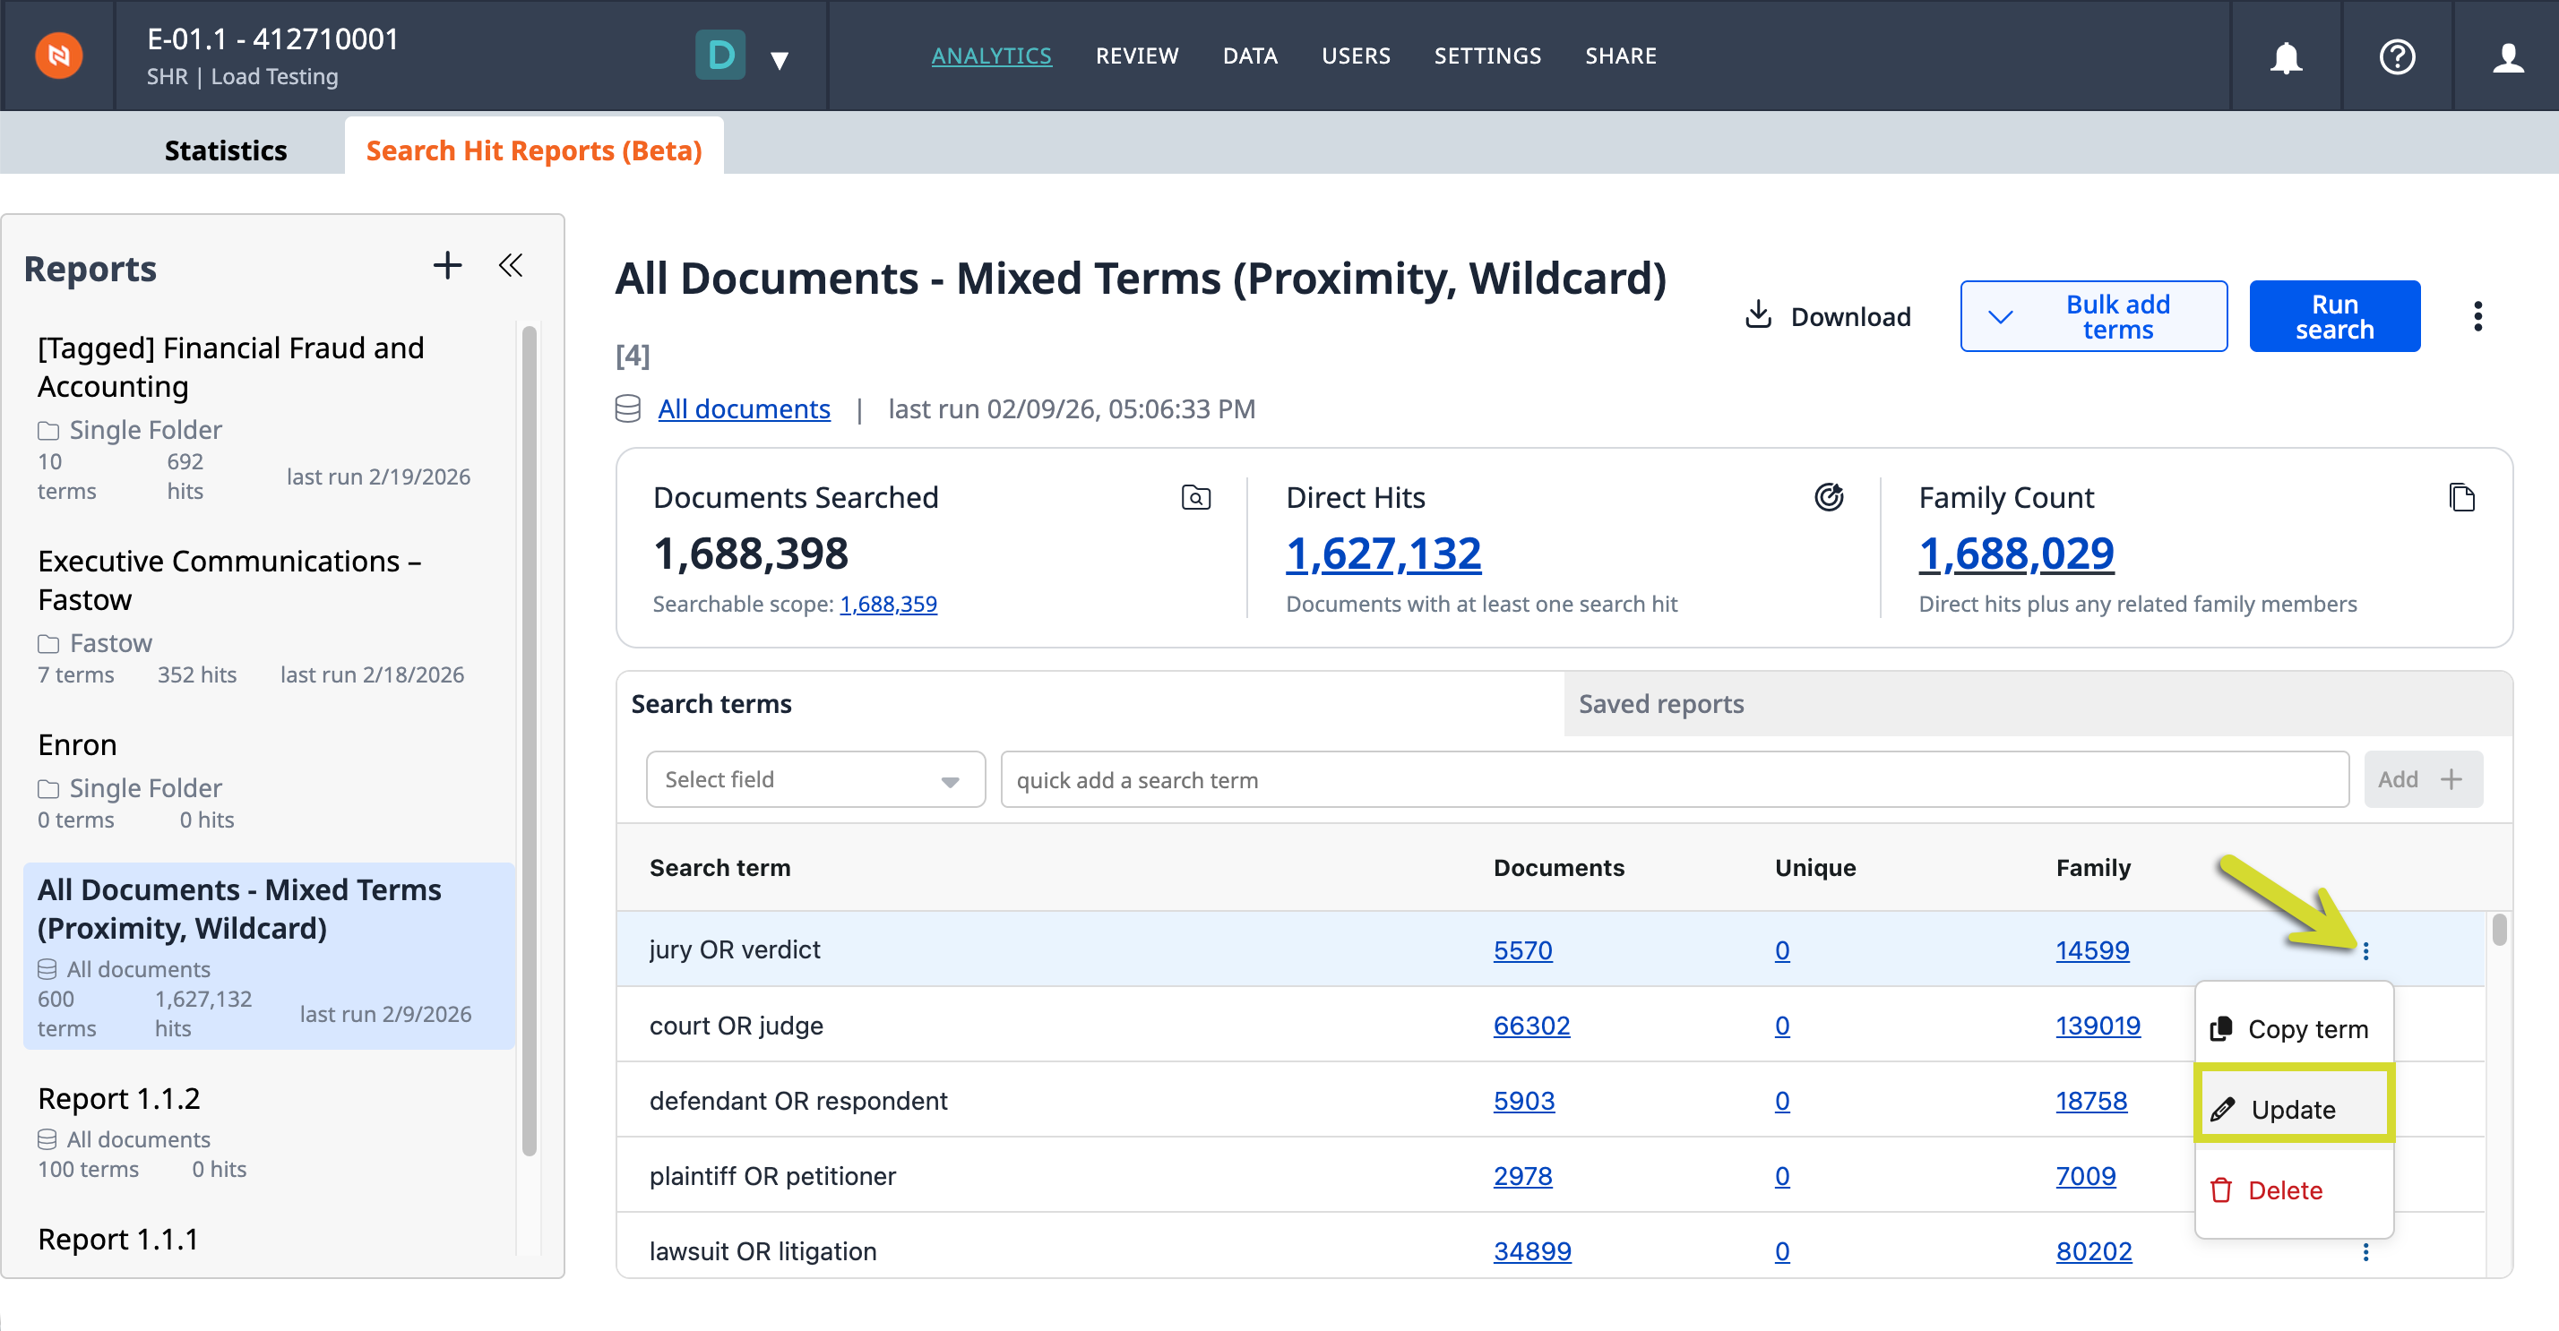Add a new report with plus icon
Image resolution: width=2559 pixels, height=1331 pixels.
coord(447,265)
